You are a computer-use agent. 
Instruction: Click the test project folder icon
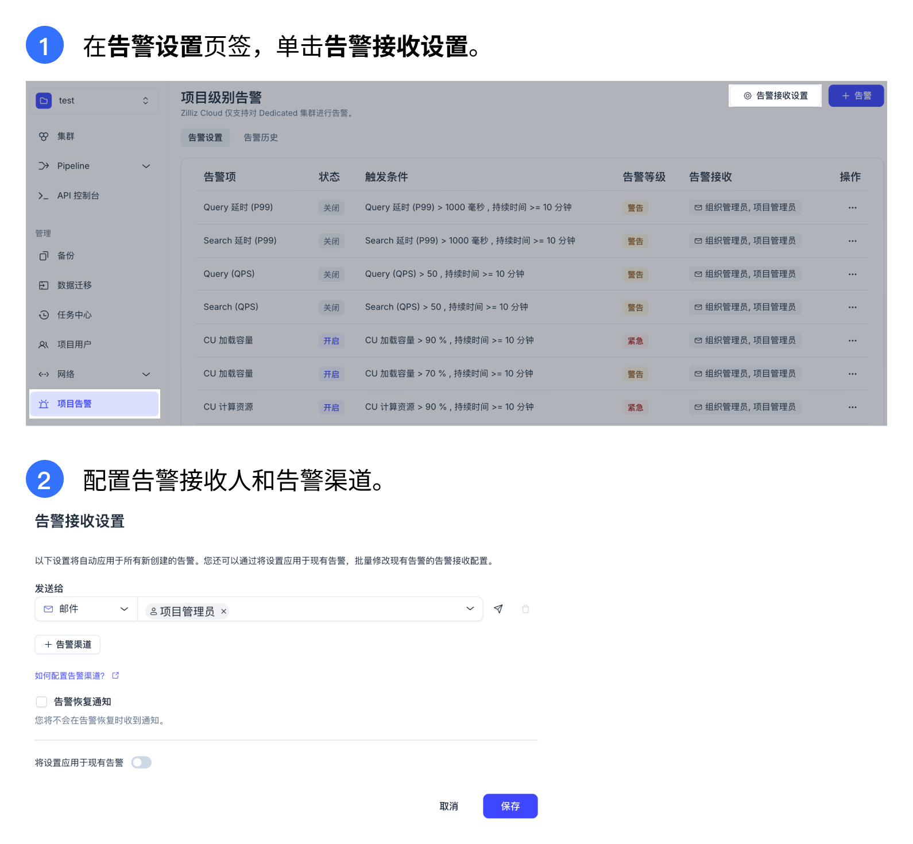point(44,100)
